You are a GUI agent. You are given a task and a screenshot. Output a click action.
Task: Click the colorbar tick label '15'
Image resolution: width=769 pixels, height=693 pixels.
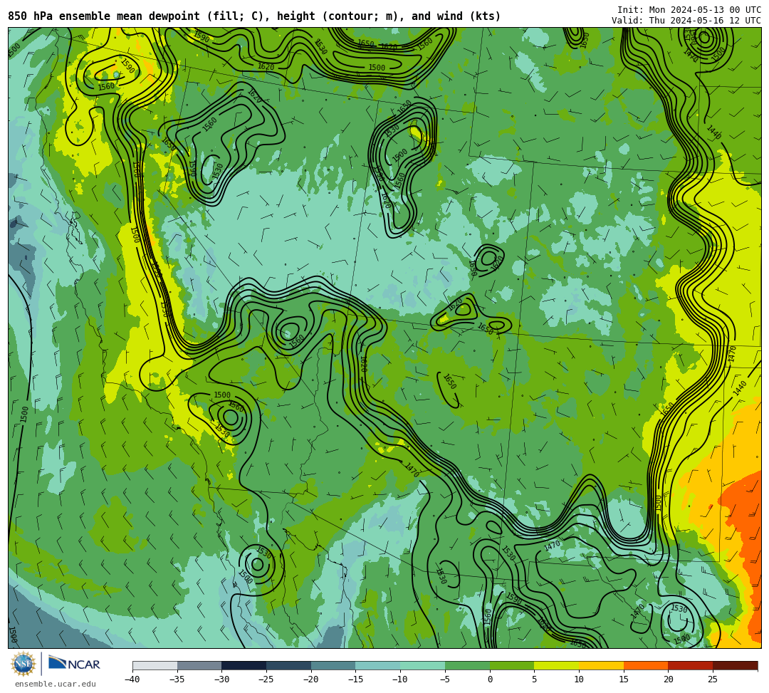(624, 679)
